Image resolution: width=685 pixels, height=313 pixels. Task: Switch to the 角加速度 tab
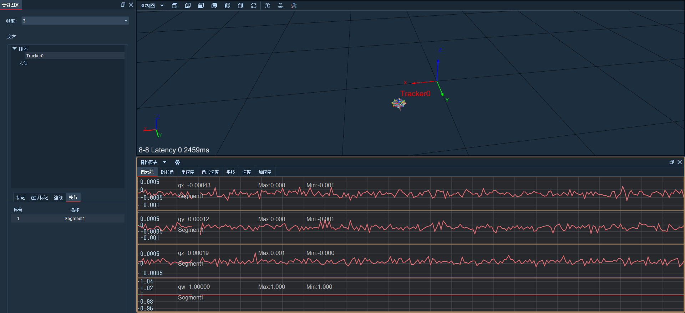(210, 172)
